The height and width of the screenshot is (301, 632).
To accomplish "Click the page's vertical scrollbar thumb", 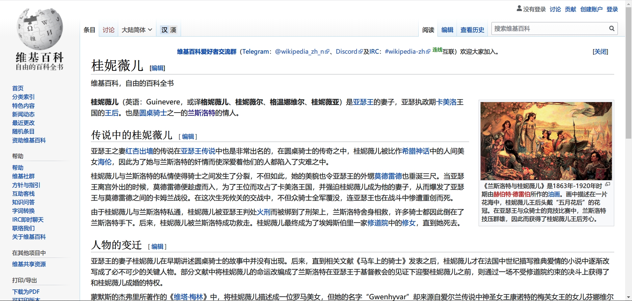I will [x=628, y=72].
